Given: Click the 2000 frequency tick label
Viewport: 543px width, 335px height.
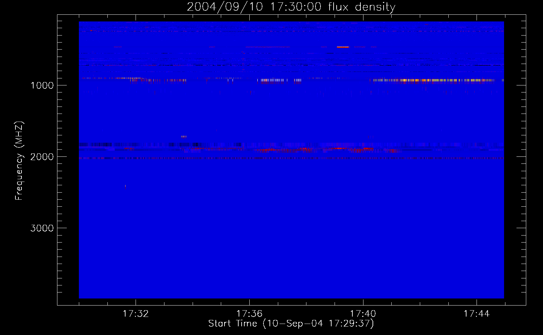Looking at the screenshot, I should point(42,157).
